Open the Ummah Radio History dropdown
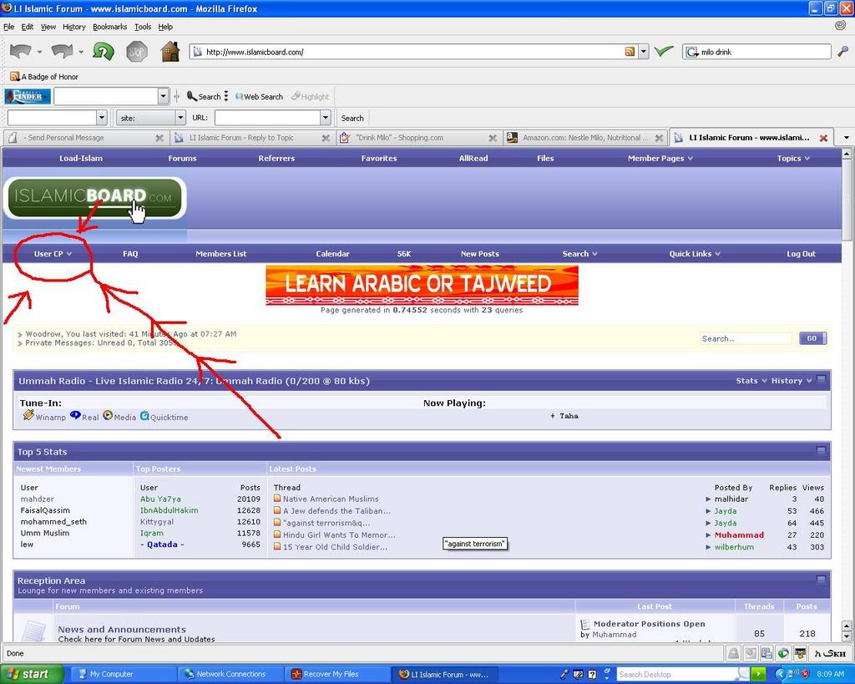This screenshot has width=855, height=684. tap(792, 381)
